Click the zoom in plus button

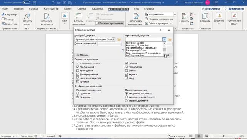coord(235,136)
